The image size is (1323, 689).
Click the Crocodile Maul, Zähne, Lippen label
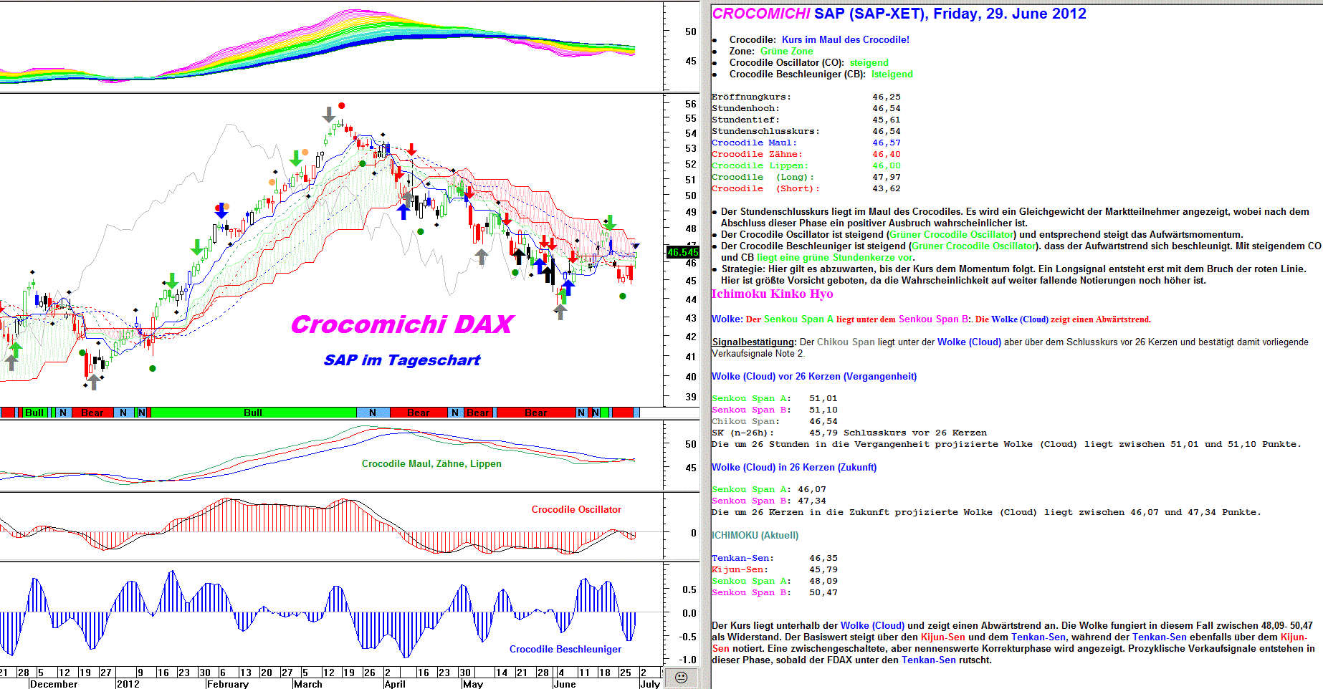pyautogui.click(x=431, y=463)
